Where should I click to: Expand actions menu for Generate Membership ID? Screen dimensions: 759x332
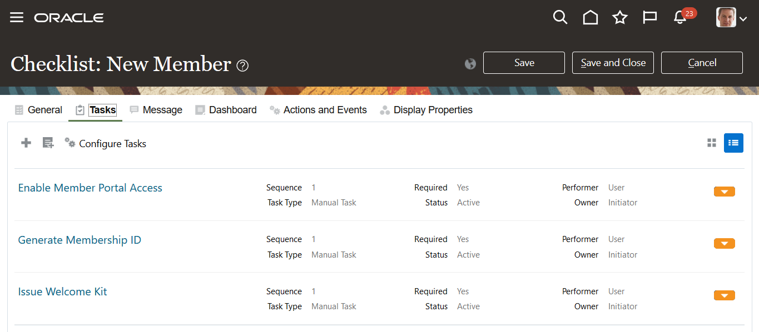[724, 244]
